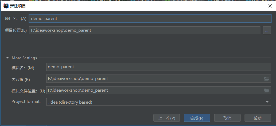Screen dimensions: 276x126
Task: Collapse the More Settings section triangle
Action: click(x=7, y=58)
